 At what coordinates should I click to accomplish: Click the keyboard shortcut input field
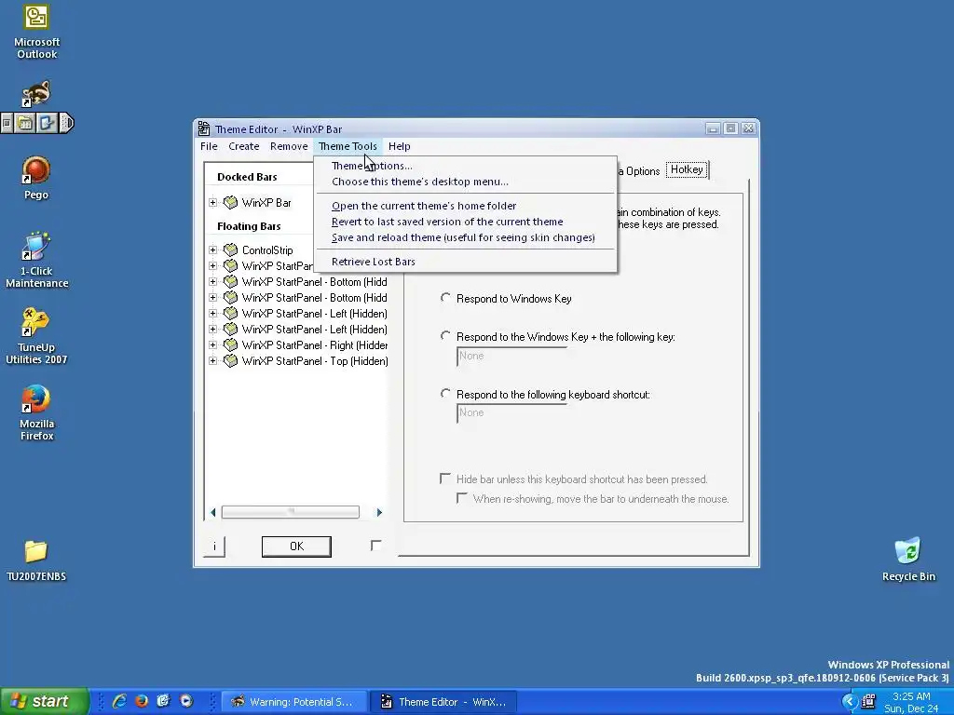point(511,412)
